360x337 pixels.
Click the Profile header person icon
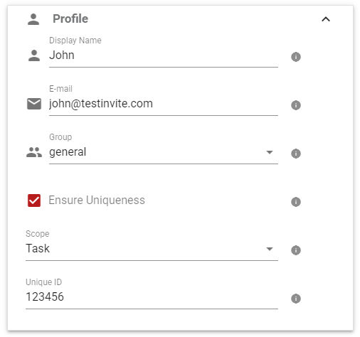pos(33,19)
